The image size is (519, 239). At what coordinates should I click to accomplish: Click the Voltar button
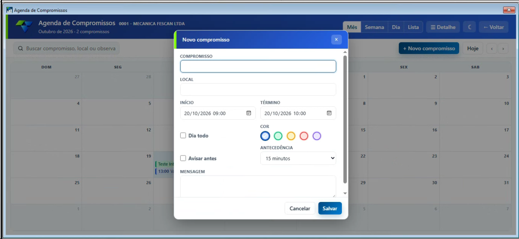(x=494, y=27)
